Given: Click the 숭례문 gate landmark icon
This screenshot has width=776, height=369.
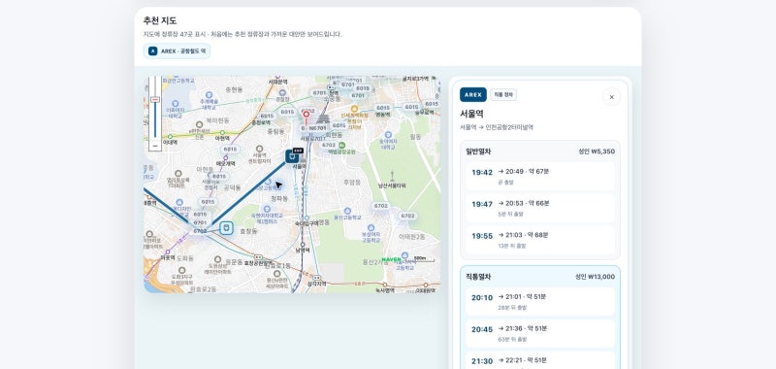Looking at the screenshot, I should point(323,119).
